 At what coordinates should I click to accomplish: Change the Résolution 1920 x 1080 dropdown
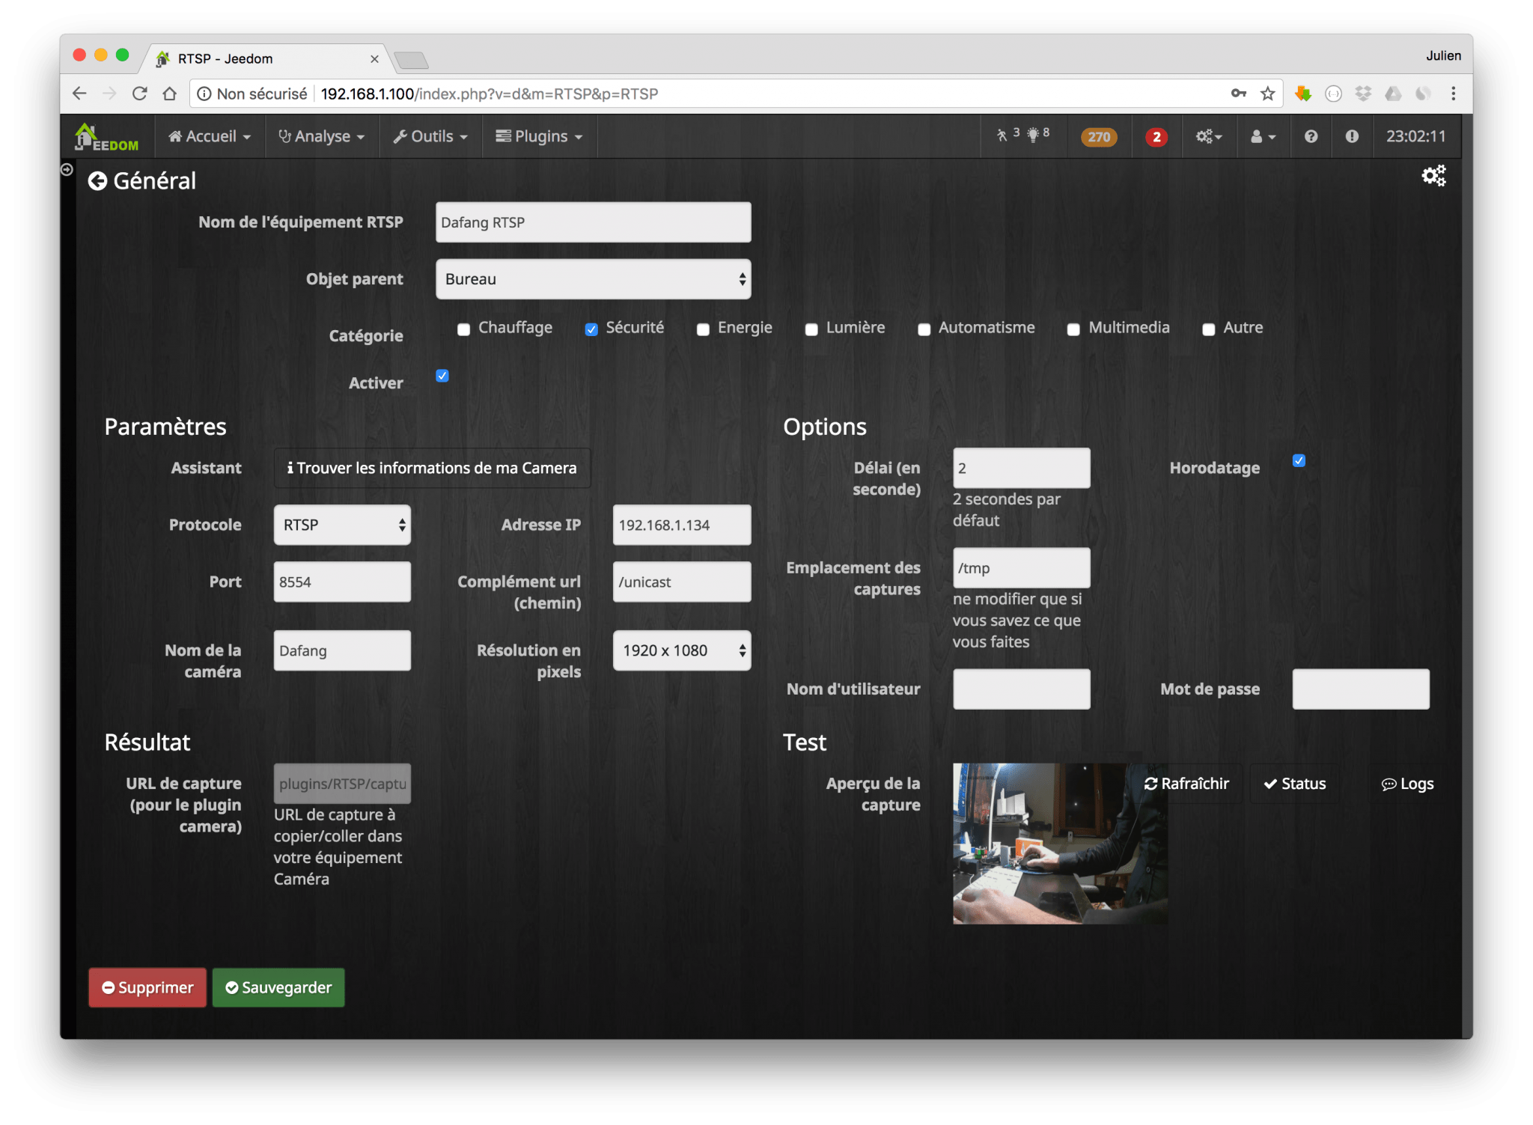[681, 650]
